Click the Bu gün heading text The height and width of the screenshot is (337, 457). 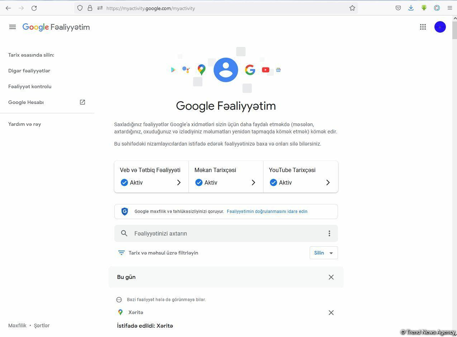click(126, 277)
